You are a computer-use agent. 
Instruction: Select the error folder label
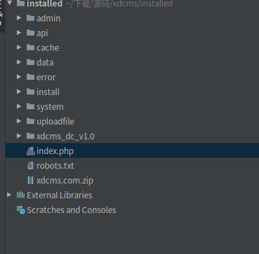[46, 77]
